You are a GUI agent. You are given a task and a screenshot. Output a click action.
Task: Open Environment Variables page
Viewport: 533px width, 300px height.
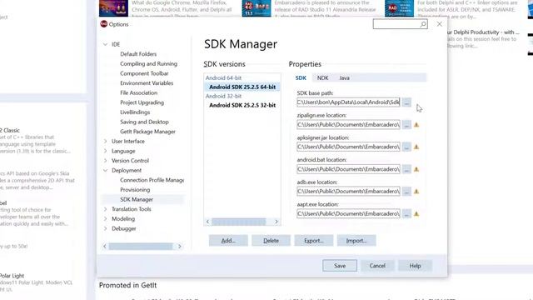pyautogui.click(x=147, y=83)
